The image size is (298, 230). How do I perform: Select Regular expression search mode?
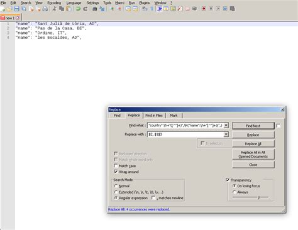(116, 198)
